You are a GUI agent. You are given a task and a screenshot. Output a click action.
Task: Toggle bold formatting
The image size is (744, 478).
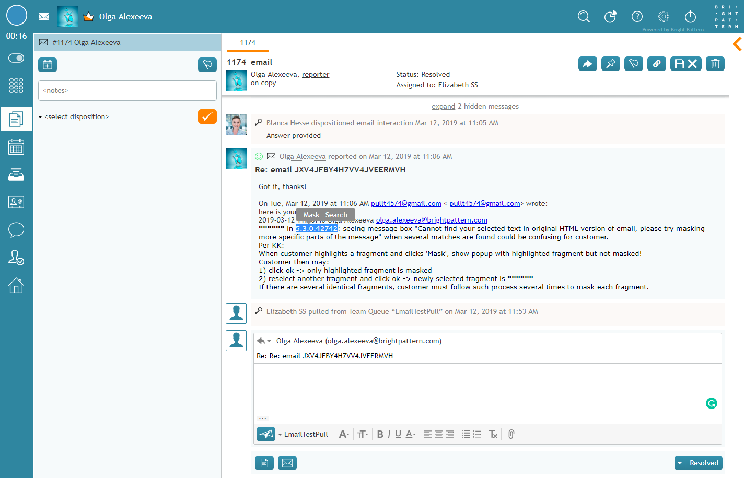click(380, 434)
